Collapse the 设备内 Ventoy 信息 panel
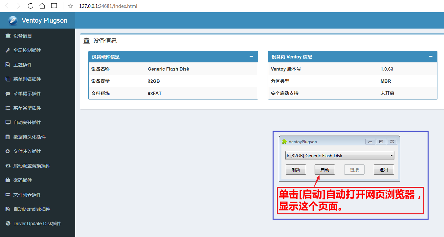The height and width of the screenshot is (237, 444). pos(431,56)
